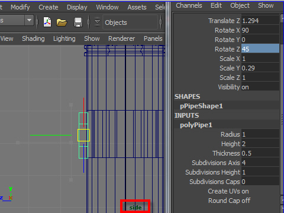The width and height of the screenshot is (284, 213).
Task: Click the Radius value field
Action: 260,134
